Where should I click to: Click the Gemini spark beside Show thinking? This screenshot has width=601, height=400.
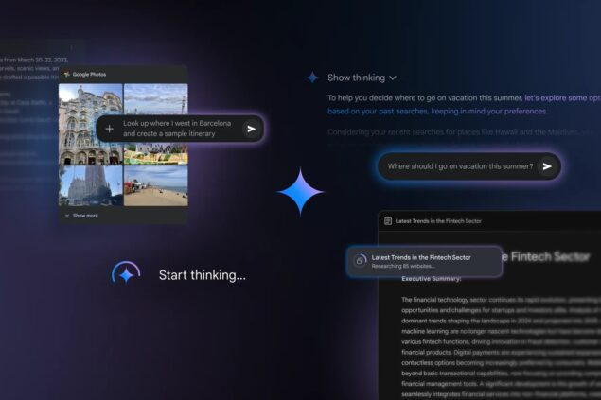(x=312, y=78)
